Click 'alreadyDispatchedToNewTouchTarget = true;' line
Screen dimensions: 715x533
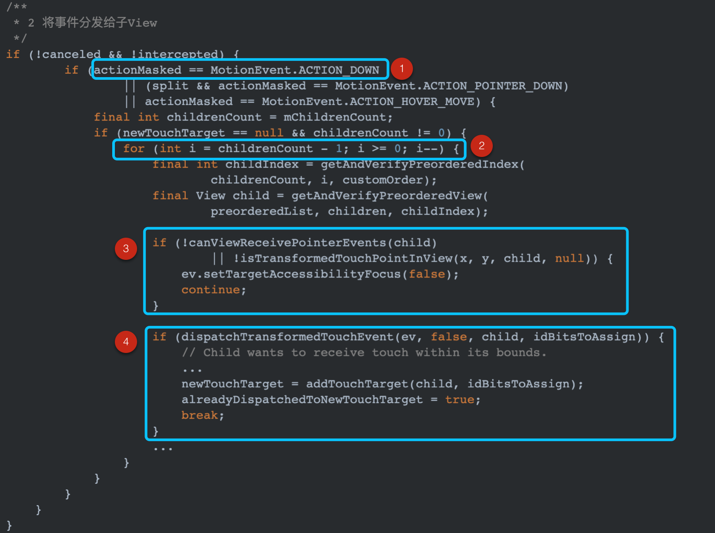click(331, 400)
